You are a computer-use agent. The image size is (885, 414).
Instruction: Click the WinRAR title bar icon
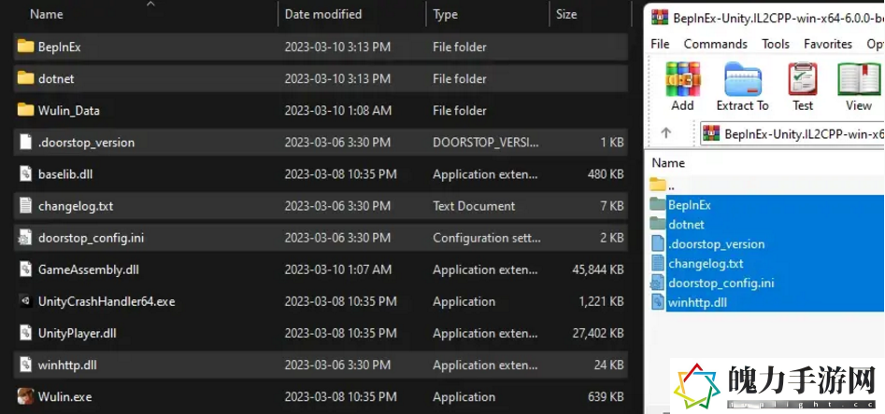(x=659, y=17)
